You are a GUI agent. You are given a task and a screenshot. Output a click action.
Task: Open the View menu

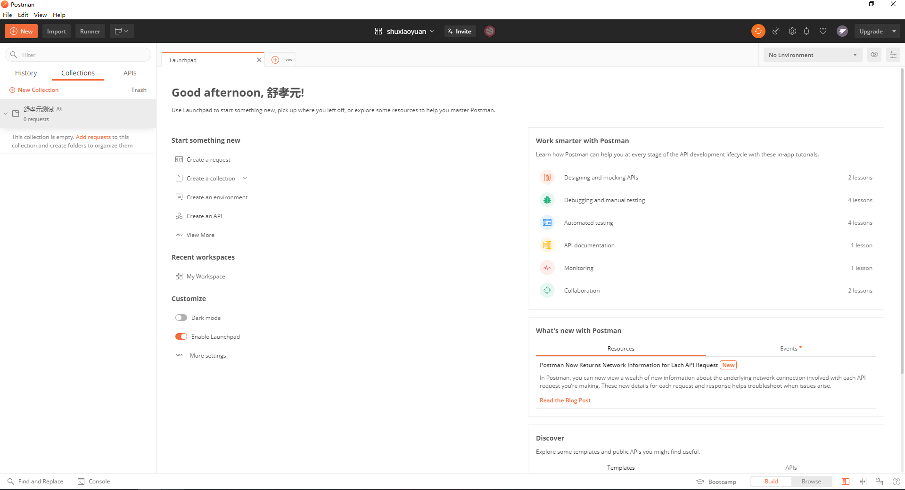tap(40, 15)
